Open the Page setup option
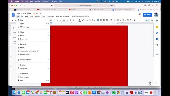This screenshot has width=170, height=96. click(33, 74)
